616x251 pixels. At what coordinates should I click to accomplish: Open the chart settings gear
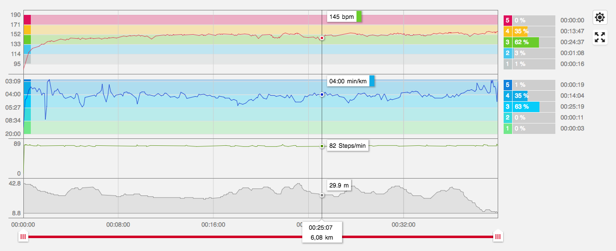[x=600, y=17]
